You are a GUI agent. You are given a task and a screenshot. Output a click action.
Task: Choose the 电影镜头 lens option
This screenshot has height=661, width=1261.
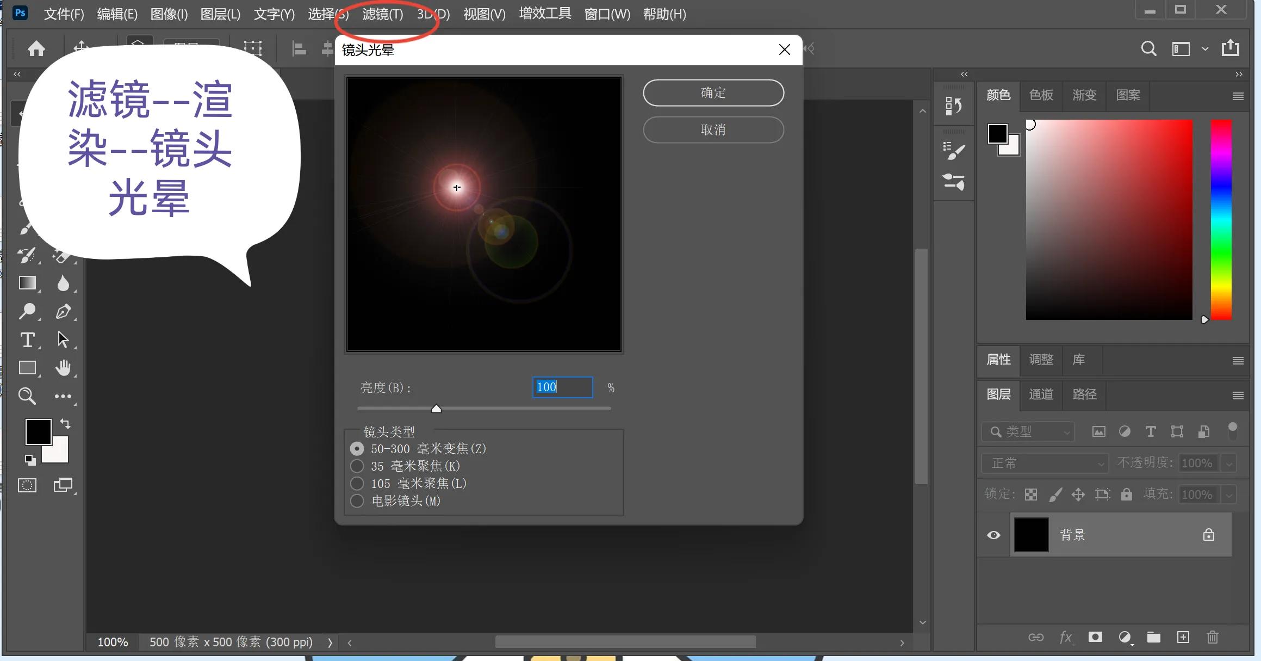pyautogui.click(x=357, y=501)
